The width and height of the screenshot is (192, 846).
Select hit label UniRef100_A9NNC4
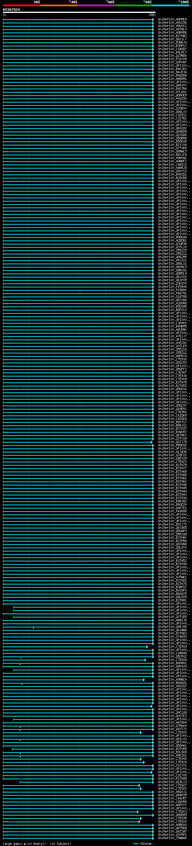172,679
